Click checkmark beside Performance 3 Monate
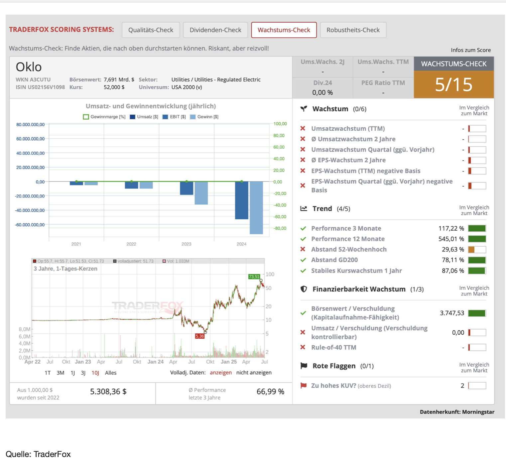This screenshot has height=466, width=506. pyautogui.click(x=303, y=228)
